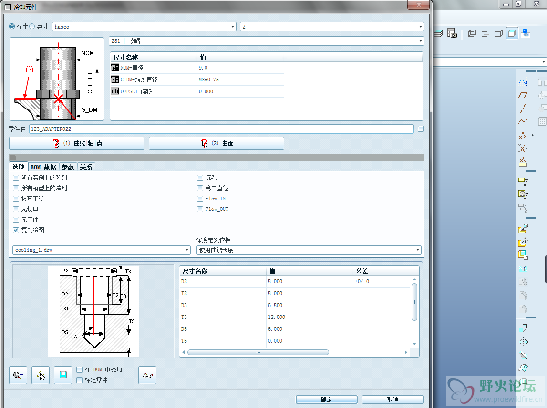The height and width of the screenshot is (408, 547).
Task: Uncheck 复制绘图 checkbox
Action: 16,230
